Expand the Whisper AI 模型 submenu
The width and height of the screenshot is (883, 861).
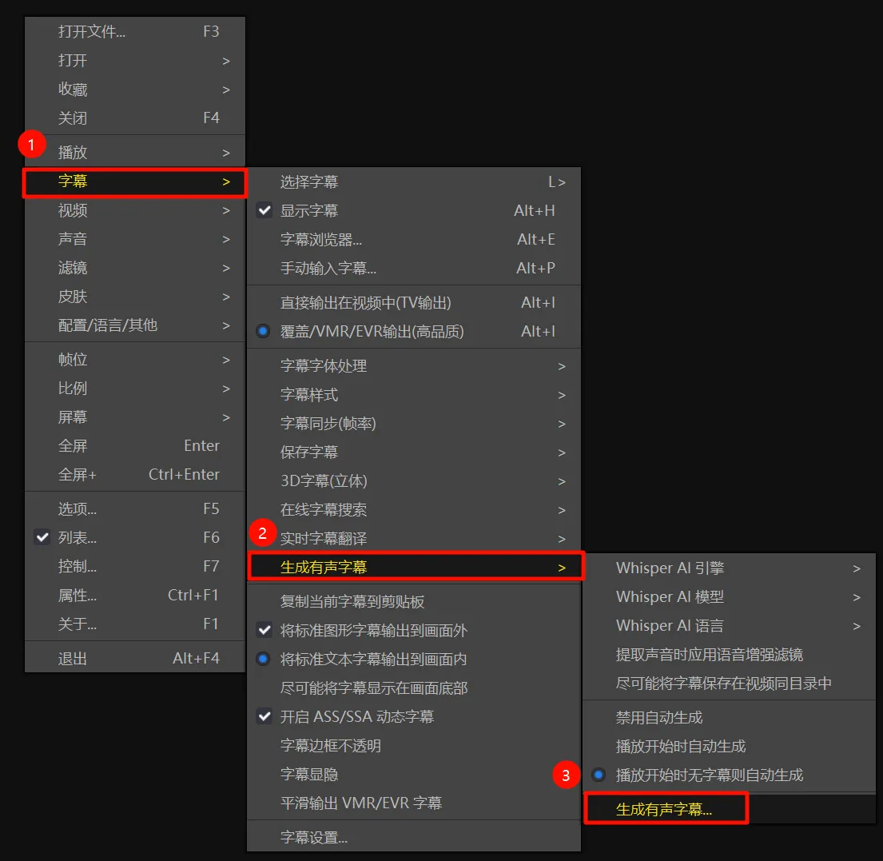click(670, 596)
